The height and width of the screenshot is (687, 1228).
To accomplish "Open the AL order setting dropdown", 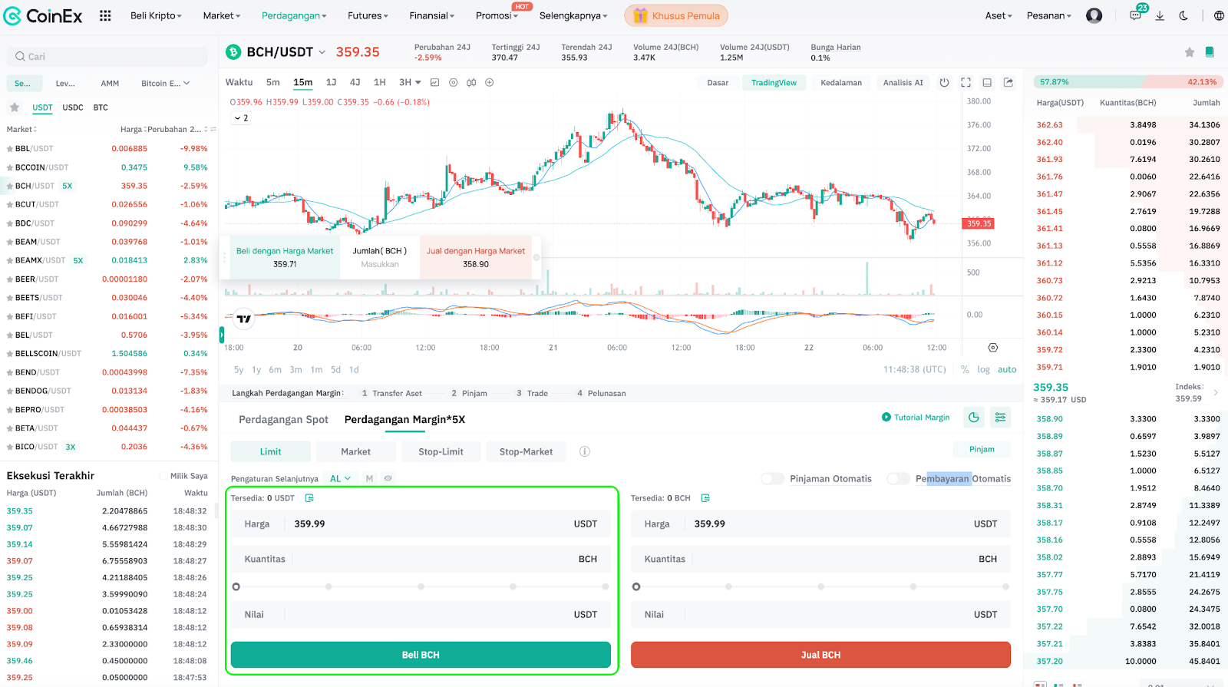I will tap(340, 478).
